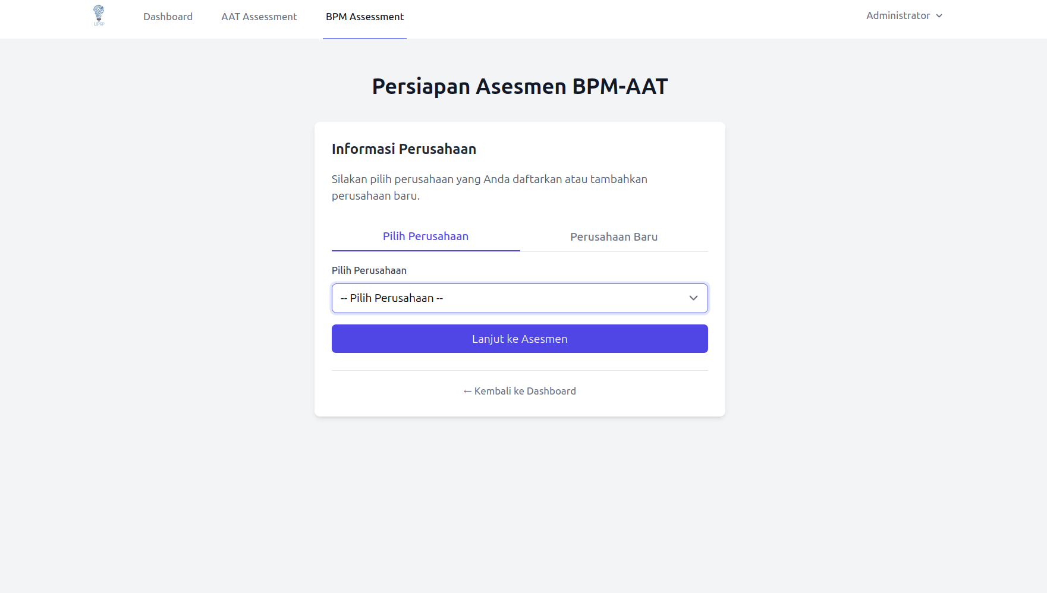The height and width of the screenshot is (593, 1047).
Task: Click the company select chevron arrow
Action: click(x=693, y=298)
